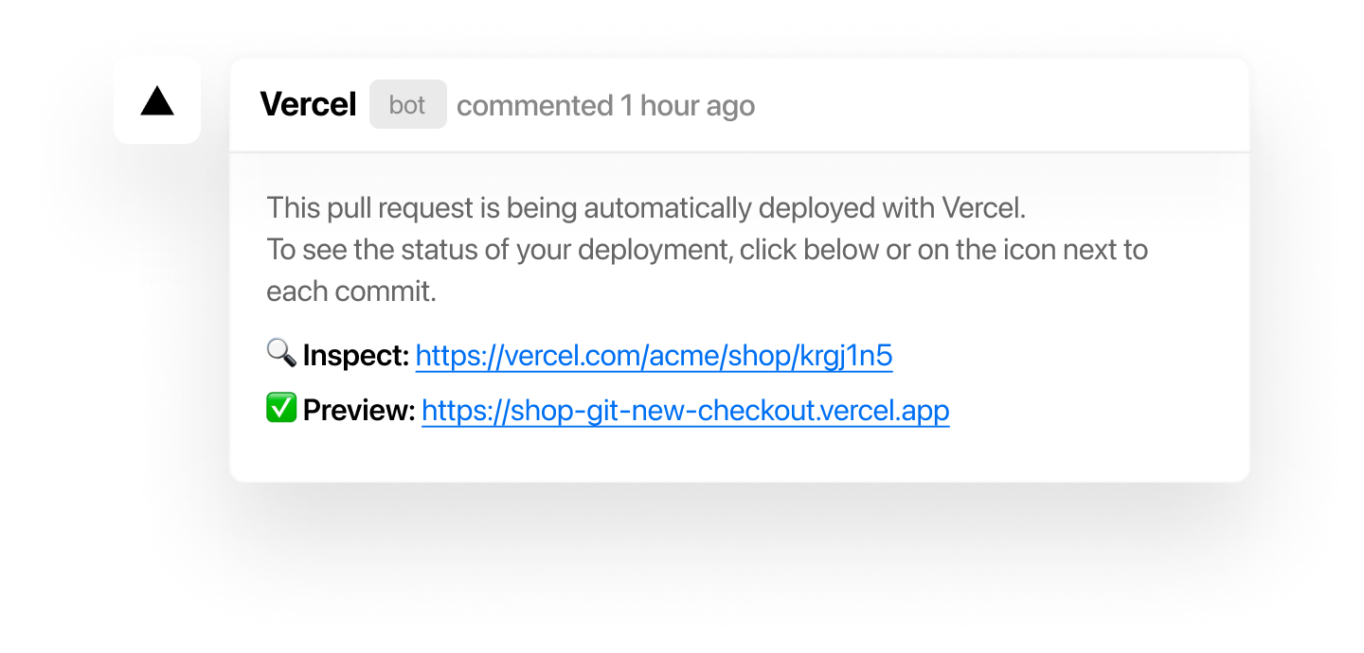The height and width of the screenshot is (653, 1364).
Task: Click the sentence about automatically deployed pull request
Action: [646, 207]
